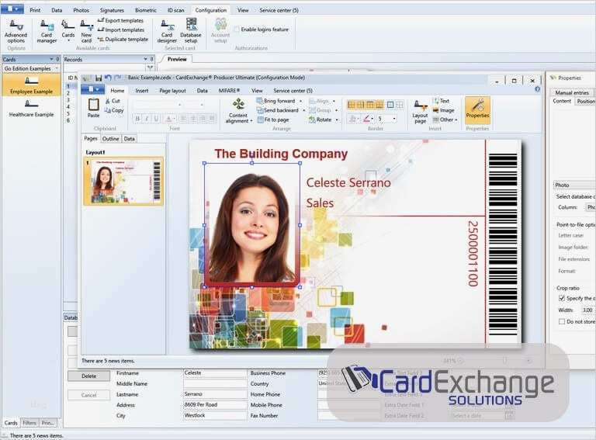Click the Layout page icon
This screenshot has height=440, width=596.
click(421, 112)
